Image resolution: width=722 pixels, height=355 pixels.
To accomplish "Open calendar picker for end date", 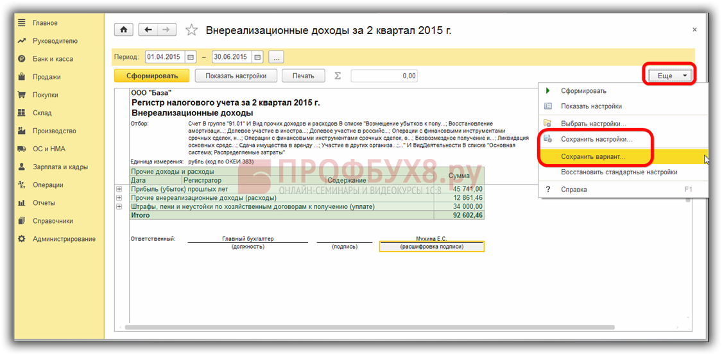I will (257, 57).
